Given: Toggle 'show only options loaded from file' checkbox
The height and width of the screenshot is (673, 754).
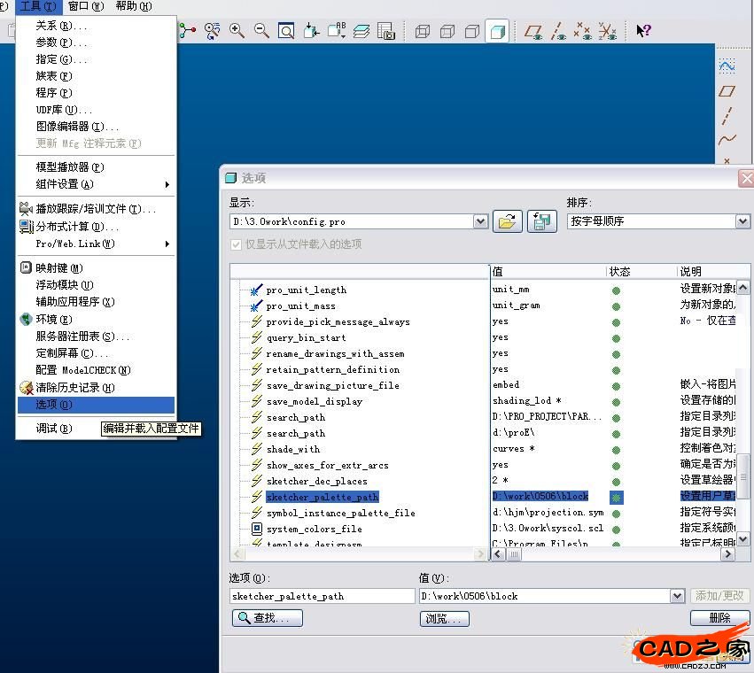Looking at the screenshot, I should [x=236, y=244].
